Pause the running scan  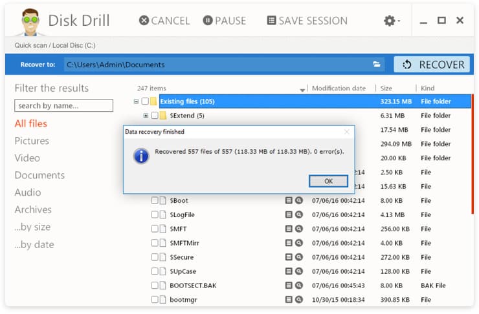(225, 21)
